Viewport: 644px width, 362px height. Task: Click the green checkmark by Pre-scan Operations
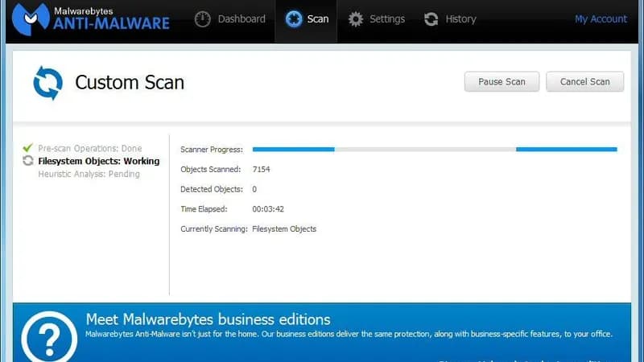click(28, 147)
